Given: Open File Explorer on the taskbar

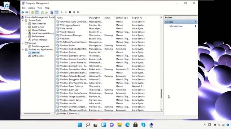Looking at the screenshot, I should coord(119,125).
